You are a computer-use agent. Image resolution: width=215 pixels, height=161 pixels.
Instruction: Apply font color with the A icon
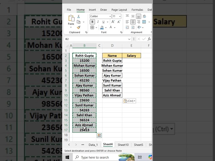click(111, 27)
